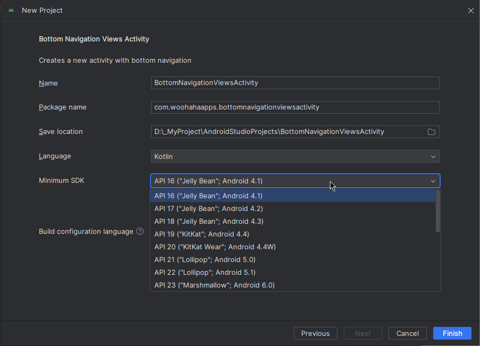Click the Android logo icon in title bar
This screenshot has height=346, width=480.
(x=11, y=11)
